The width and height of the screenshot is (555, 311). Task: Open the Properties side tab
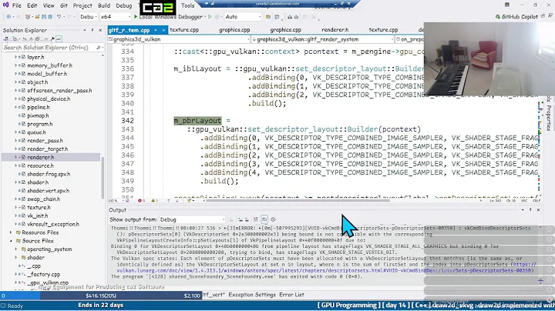[549, 118]
